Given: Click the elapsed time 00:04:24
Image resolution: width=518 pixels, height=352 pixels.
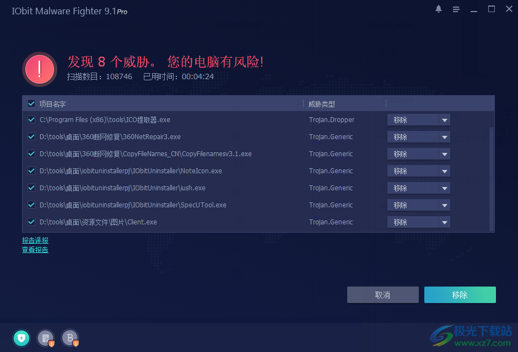Looking at the screenshot, I should coord(197,77).
